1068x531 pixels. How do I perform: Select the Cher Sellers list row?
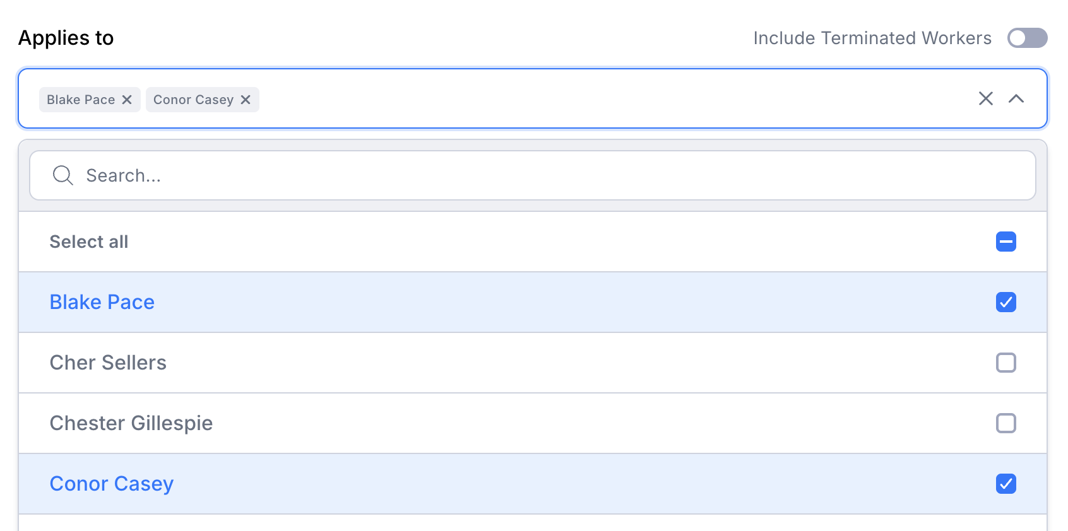click(533, 363)
